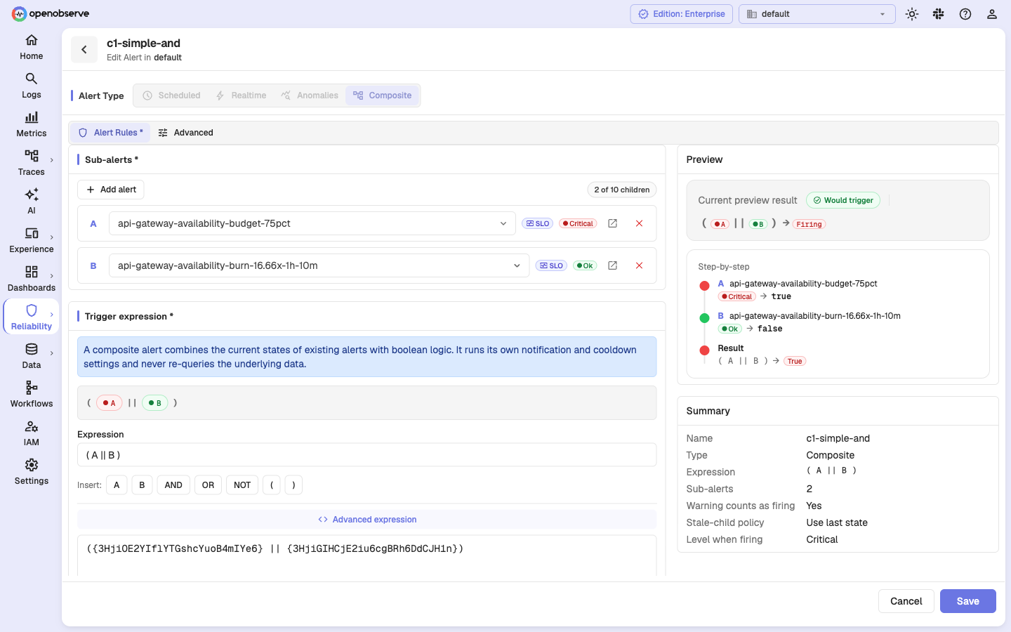Click the Critical badge on sub-alert A
Screen dimensions: 1011x632
(579, 223)
